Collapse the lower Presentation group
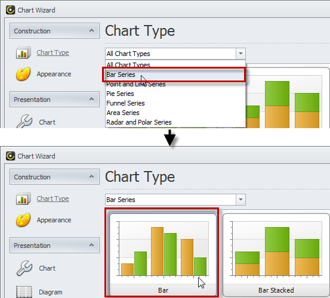Screen dimensions: 330x298 [91, 245]
